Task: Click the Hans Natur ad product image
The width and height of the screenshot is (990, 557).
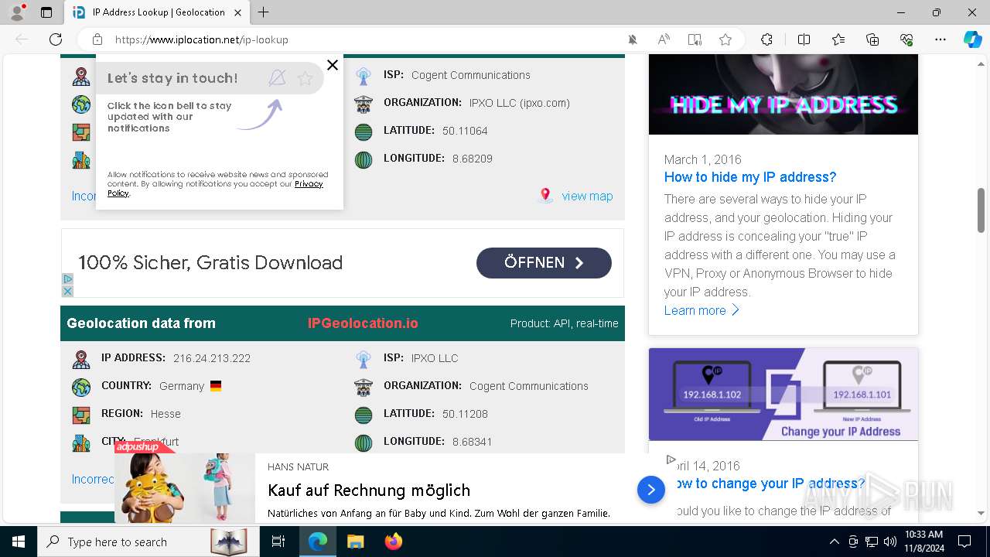Action: 185,488
